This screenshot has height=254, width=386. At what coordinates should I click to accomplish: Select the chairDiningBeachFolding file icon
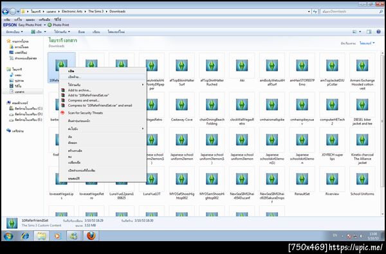click(x=212, y=105)
